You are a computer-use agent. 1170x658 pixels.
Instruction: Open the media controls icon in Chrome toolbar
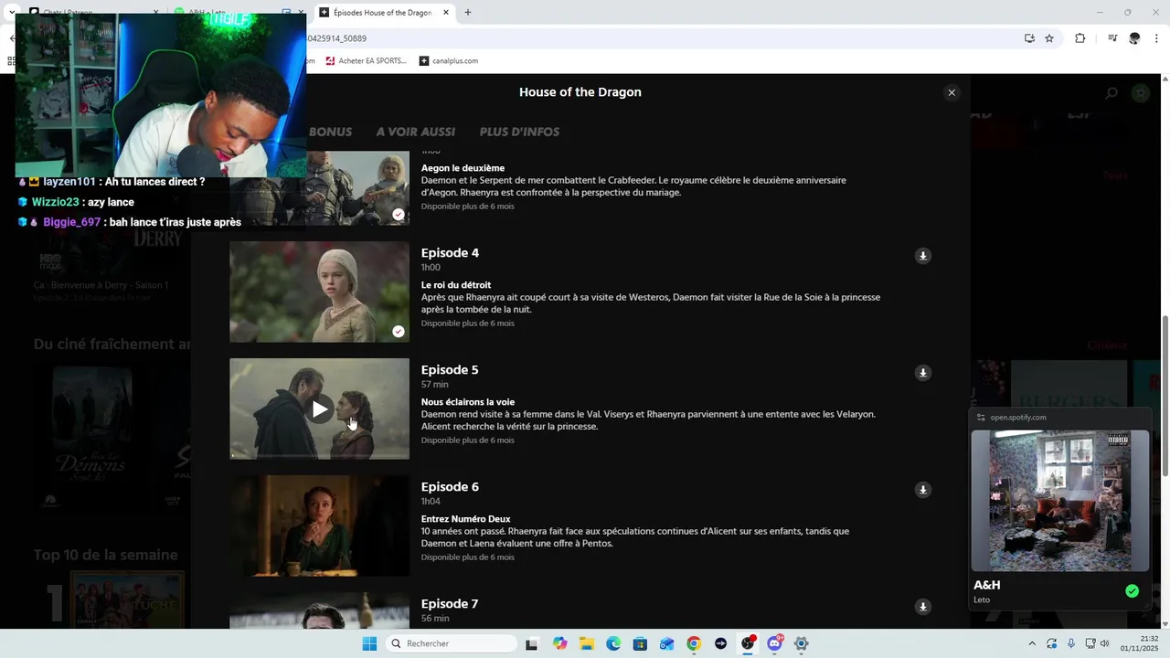pos(1112,38)
